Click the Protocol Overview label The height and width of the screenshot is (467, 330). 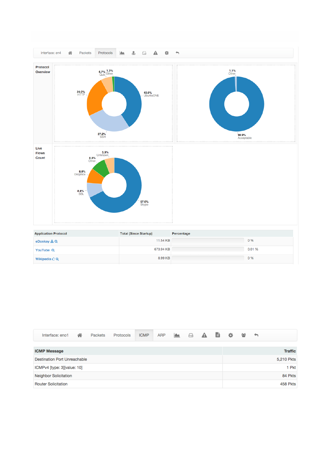[x=43, y=70]
